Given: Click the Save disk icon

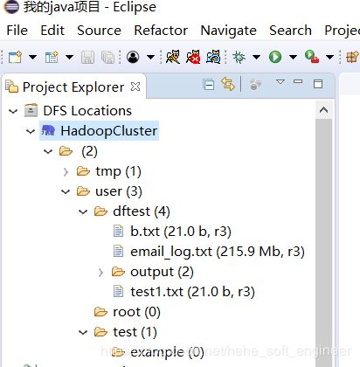Looking at the screenshot, I should (87, 57).
